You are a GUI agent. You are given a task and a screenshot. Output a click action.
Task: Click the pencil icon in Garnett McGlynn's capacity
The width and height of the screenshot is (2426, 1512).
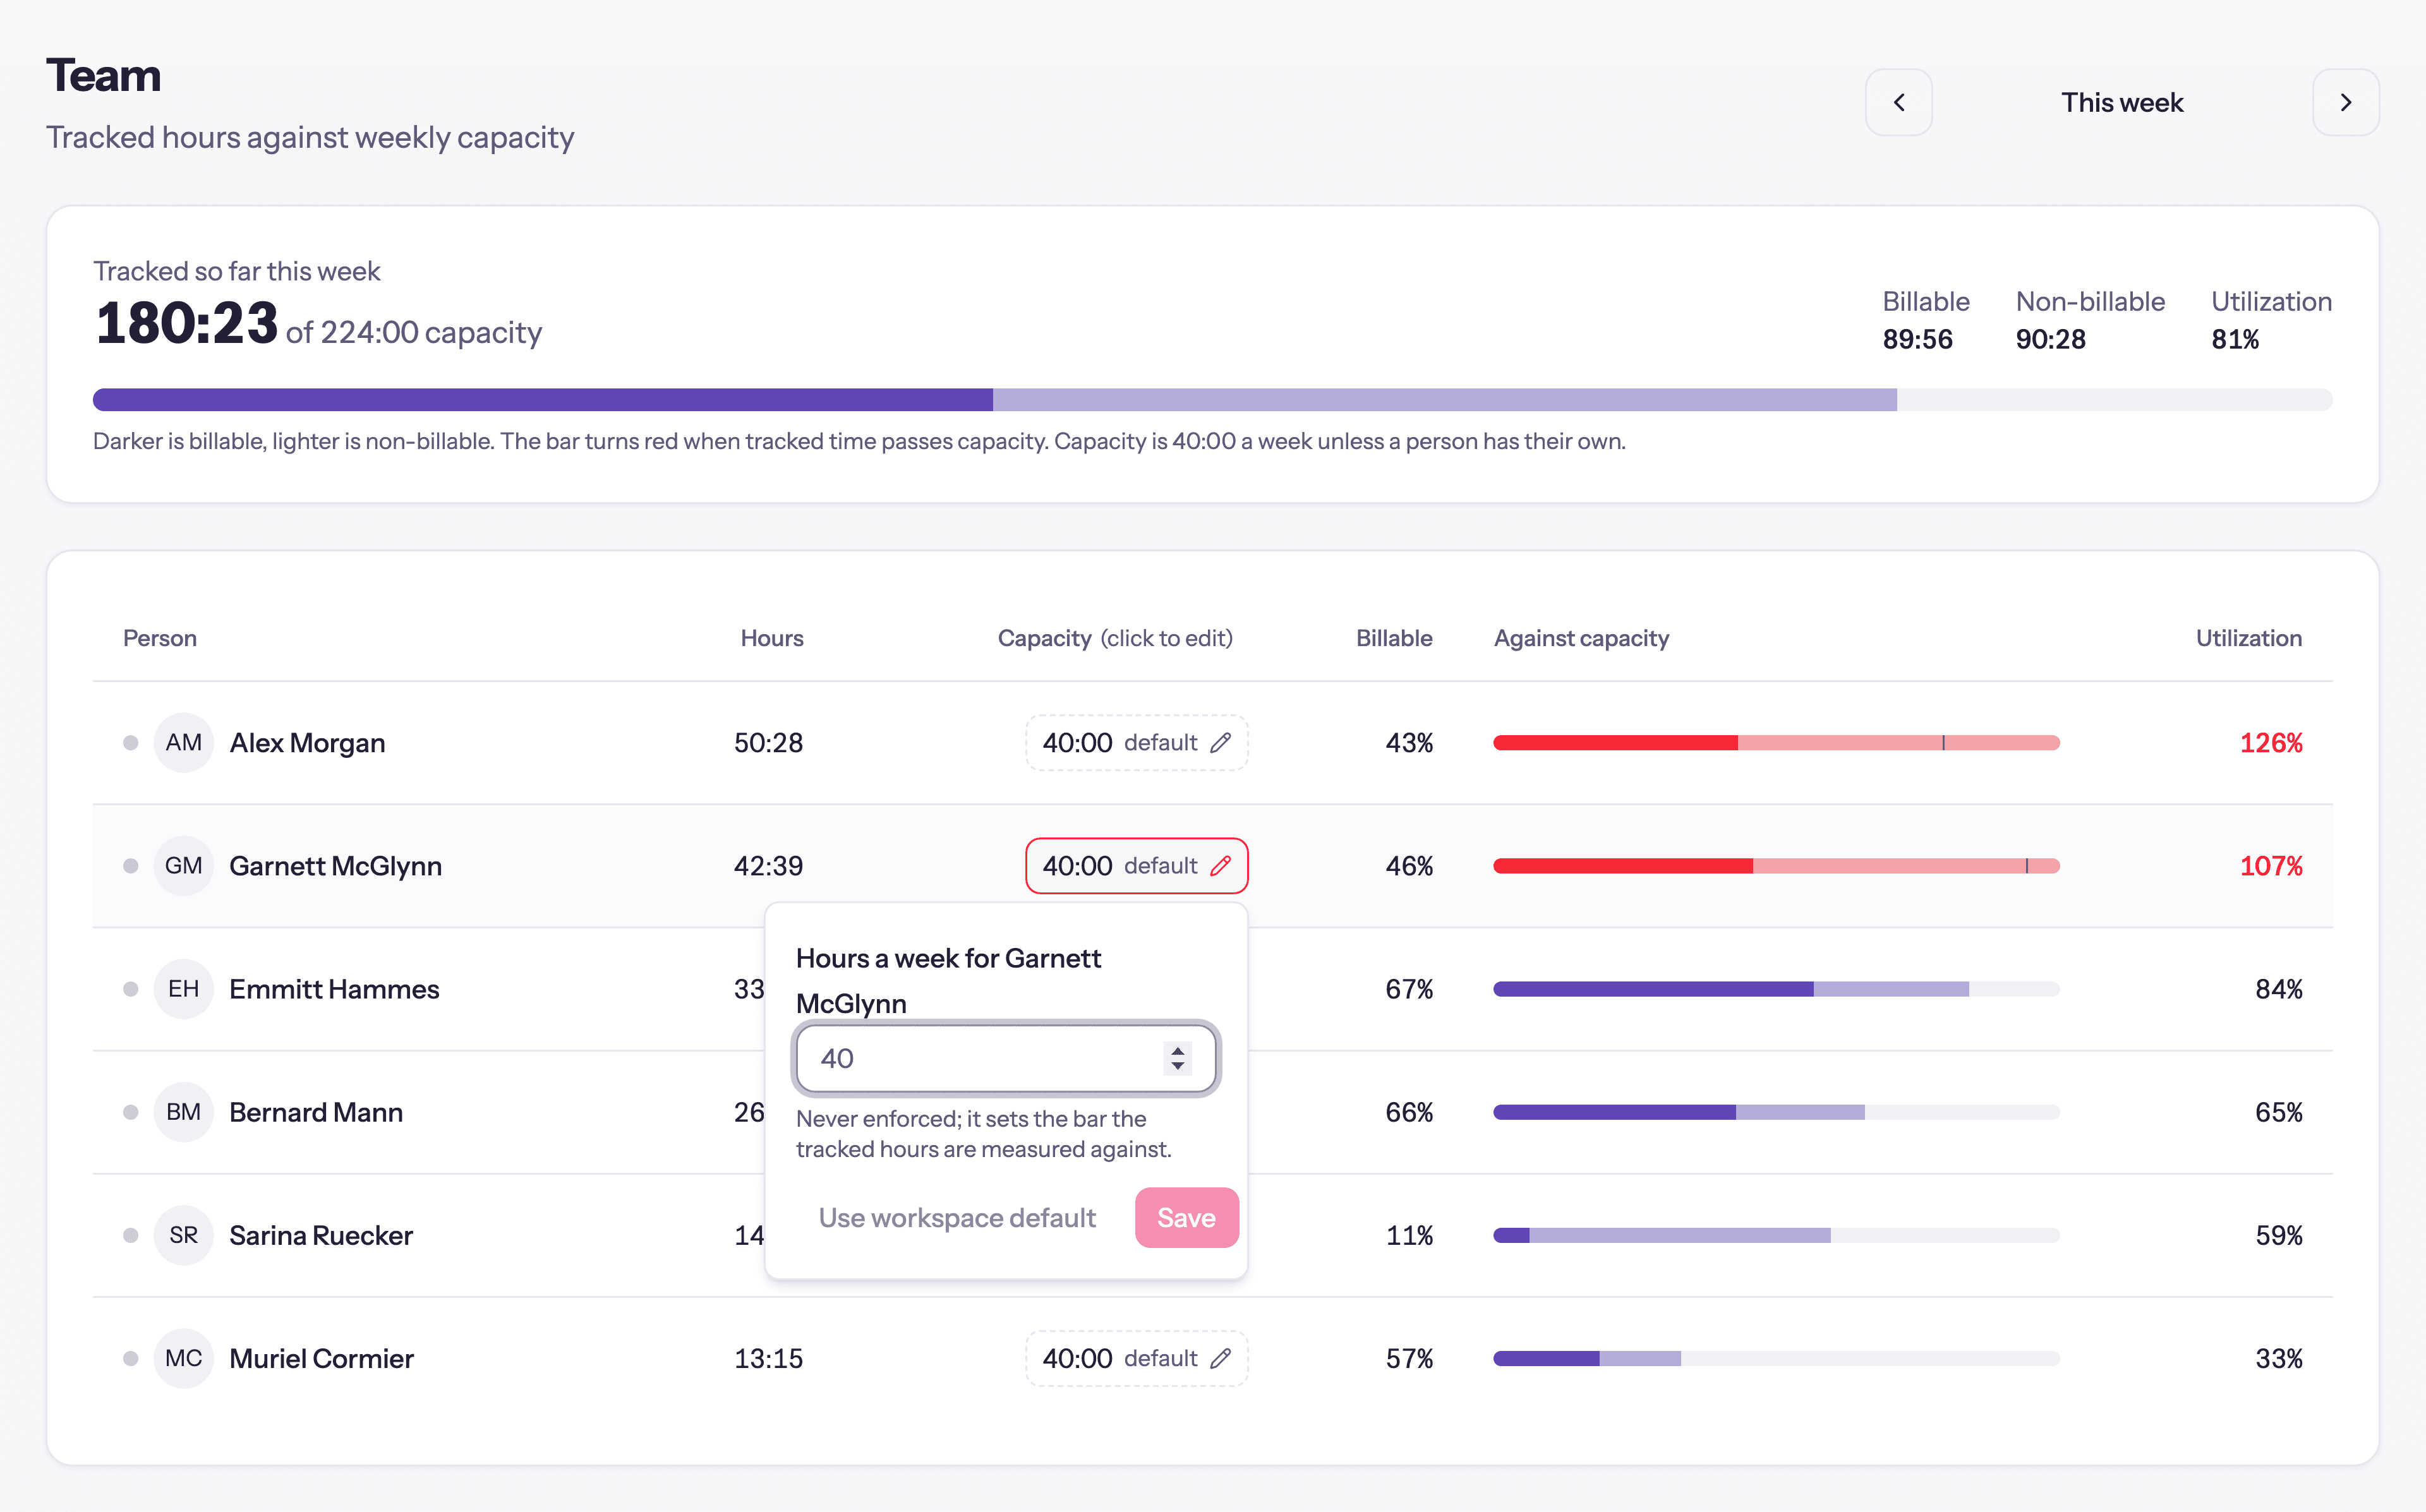1220,866
